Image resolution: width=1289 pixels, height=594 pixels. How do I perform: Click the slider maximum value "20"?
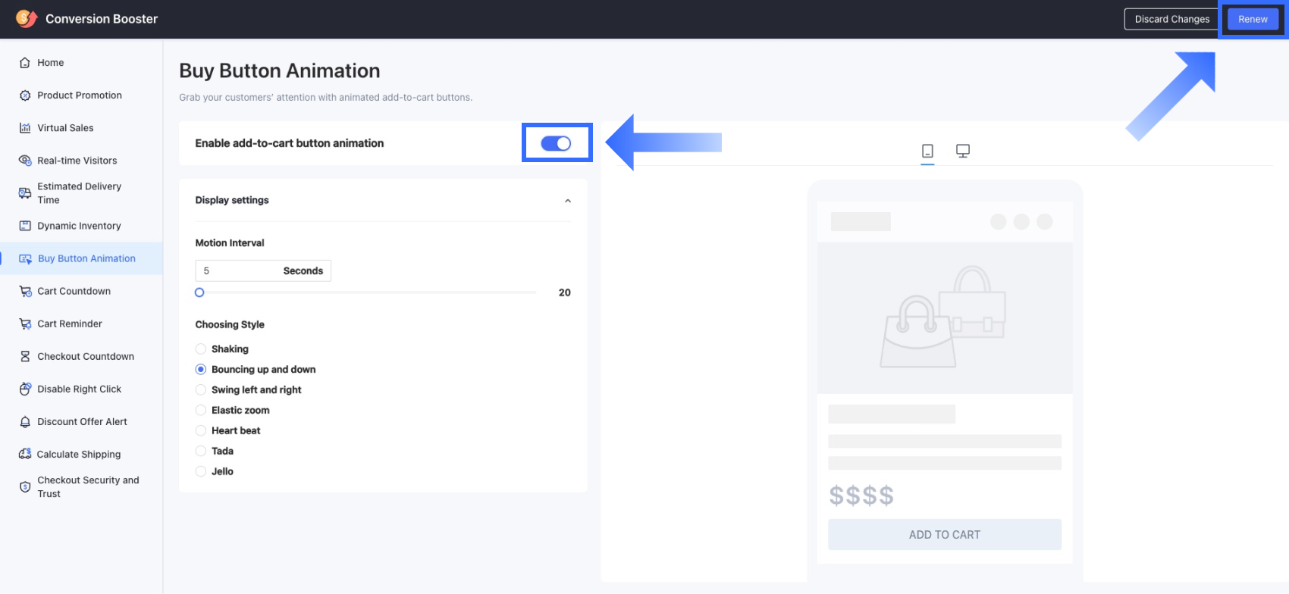(x=565, y=292)
